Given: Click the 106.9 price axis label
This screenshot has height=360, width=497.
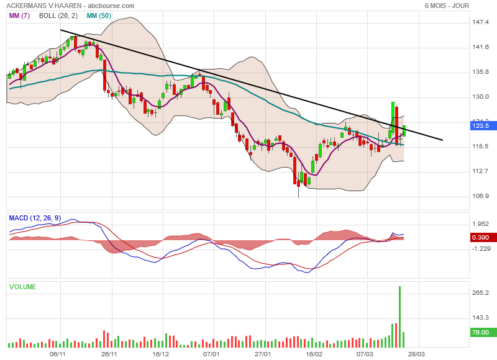Looking at the screenshot, I should pos(480,196).
